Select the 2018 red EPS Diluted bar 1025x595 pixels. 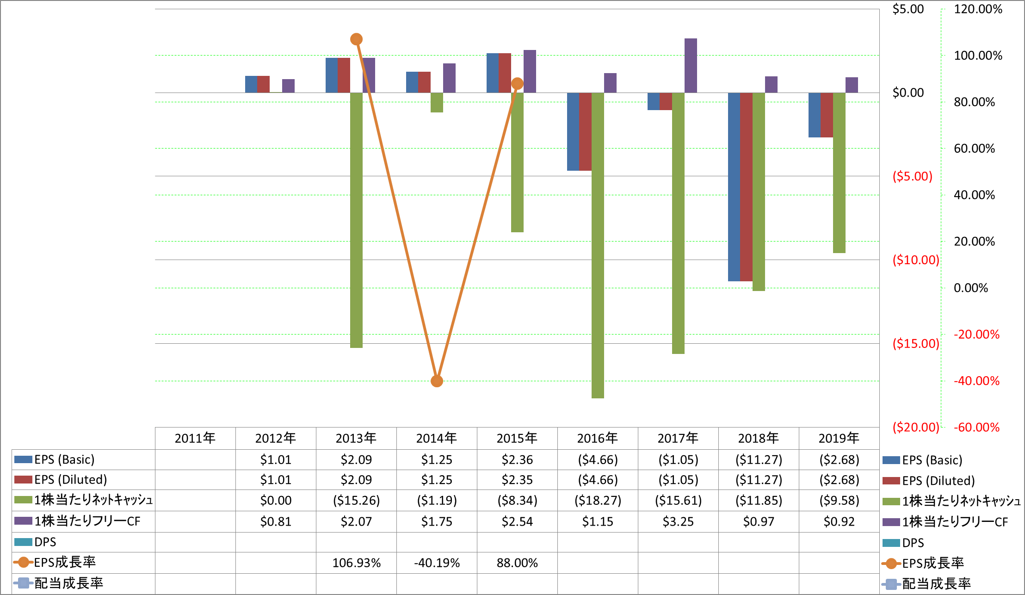pyautogui.click(x=746, y=187)
